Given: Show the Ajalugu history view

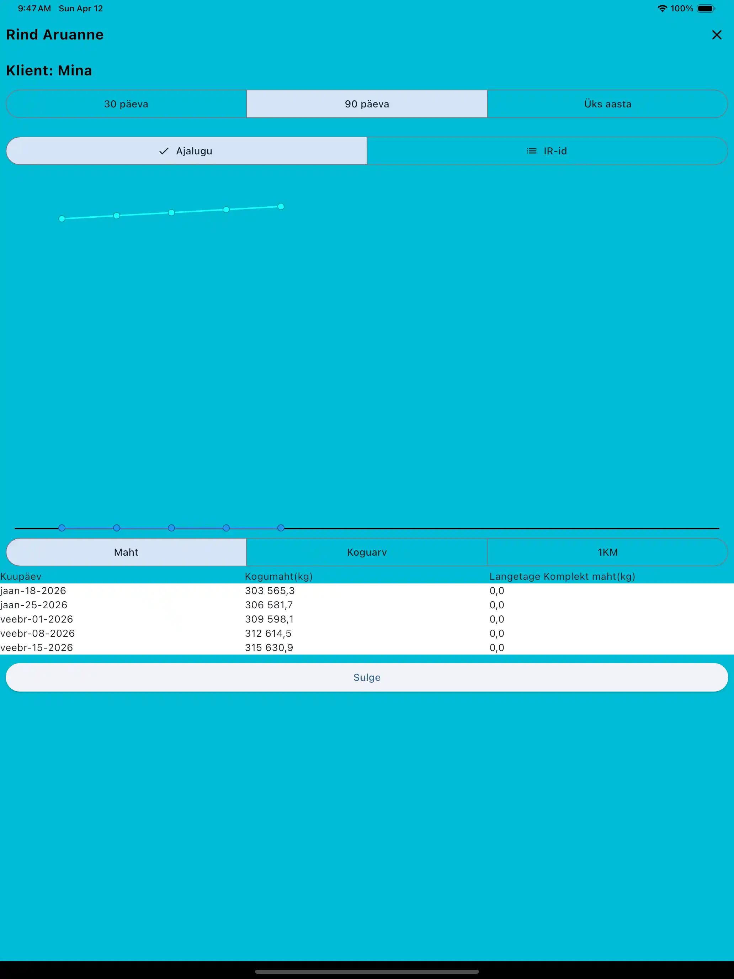Looking at the screenshot, I should [x=186, y=151].
